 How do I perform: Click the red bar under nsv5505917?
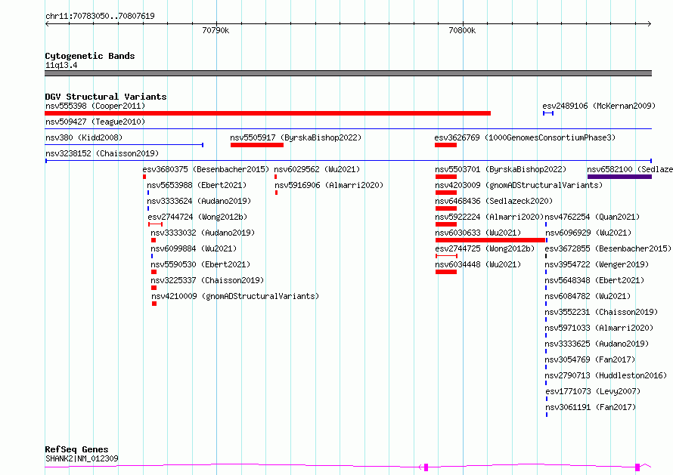pyautogui.click(x=256, y=145)
